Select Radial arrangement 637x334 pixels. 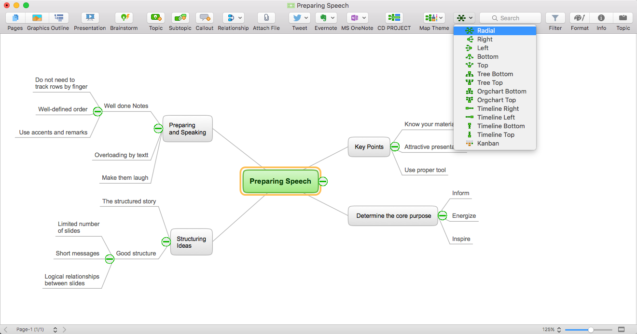(x=495, y=30)
